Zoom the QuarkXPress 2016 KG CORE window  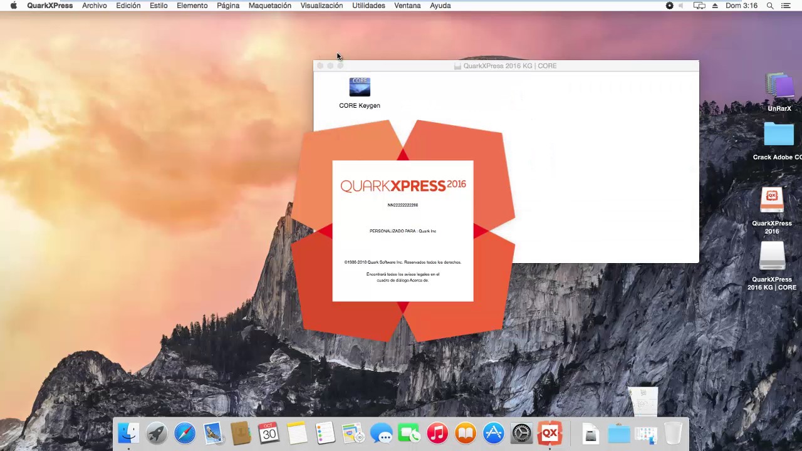[x=340, y=66]
